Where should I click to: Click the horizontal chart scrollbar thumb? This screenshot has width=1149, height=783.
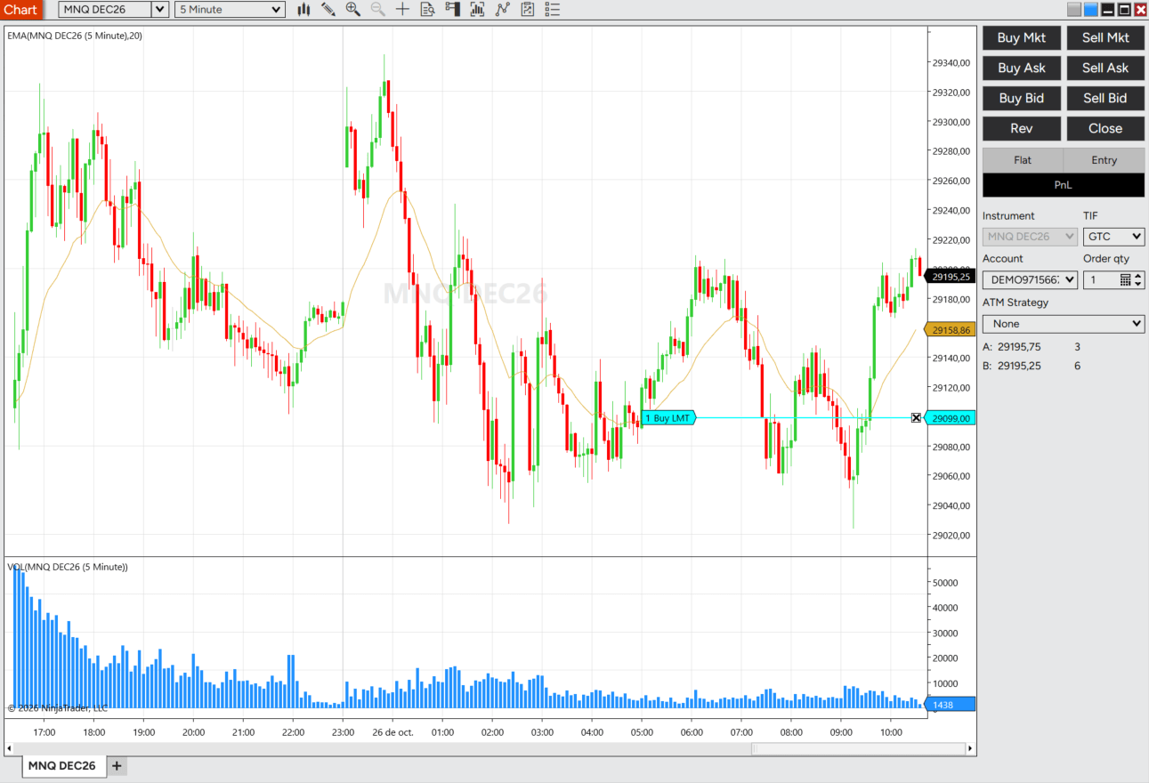coord(859,749)
